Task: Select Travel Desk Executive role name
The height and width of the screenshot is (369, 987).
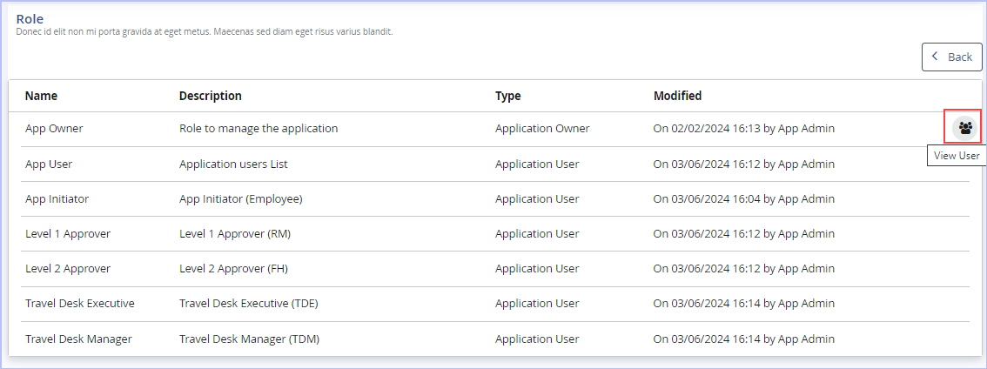Action: tap(80, 303)
